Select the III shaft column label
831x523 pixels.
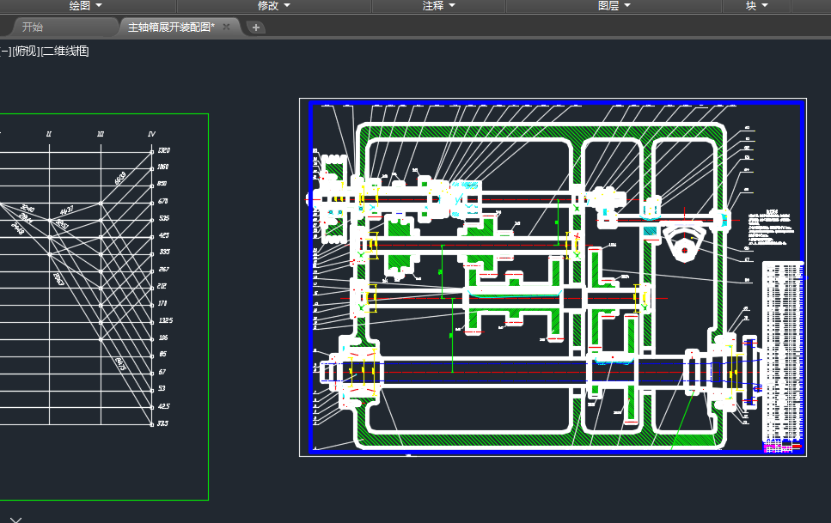(x=101, y=134)
